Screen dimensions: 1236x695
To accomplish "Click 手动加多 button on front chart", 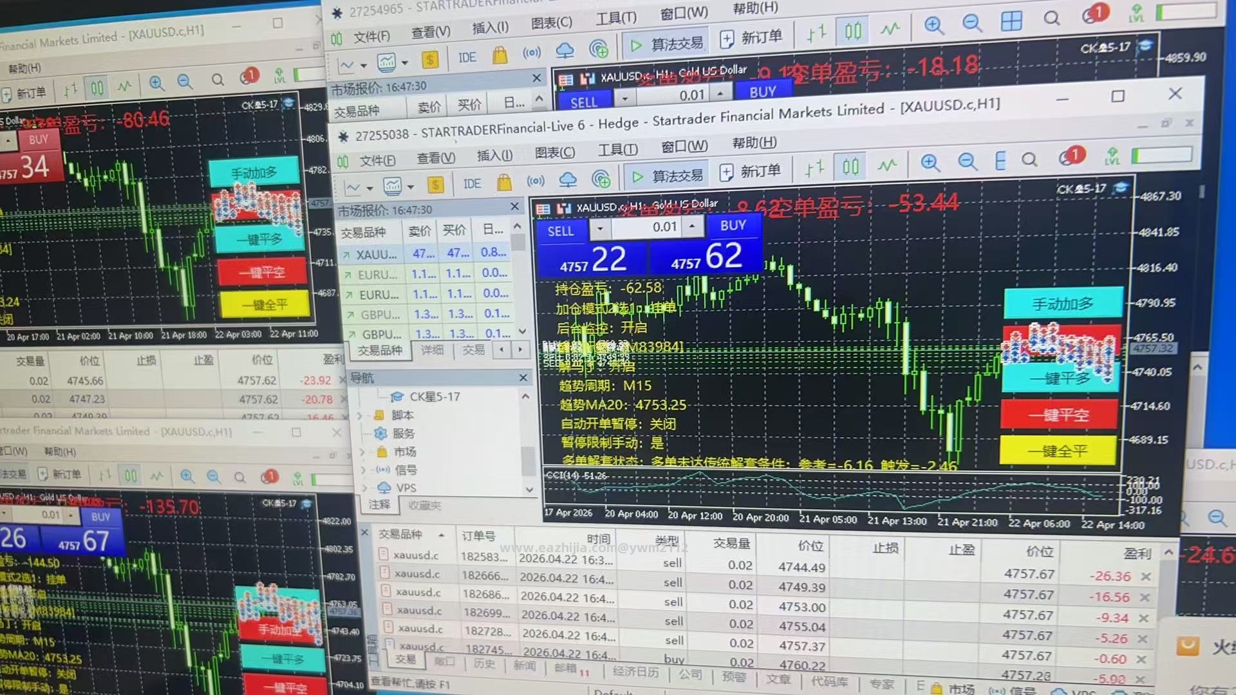I will (x=1063, y=303).
